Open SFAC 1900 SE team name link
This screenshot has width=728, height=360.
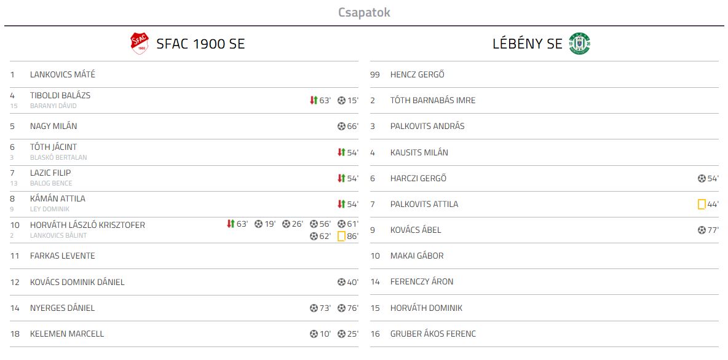click(x=200, y=44)
